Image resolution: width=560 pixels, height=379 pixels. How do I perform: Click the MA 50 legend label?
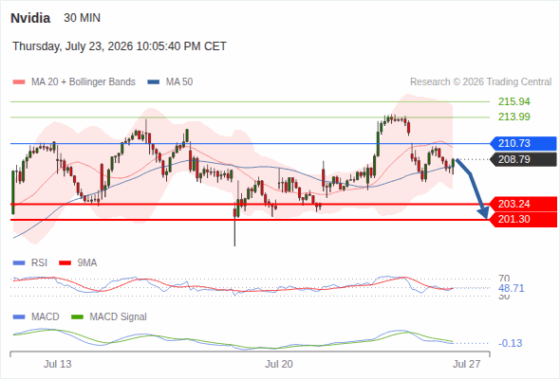coord(179,82)
